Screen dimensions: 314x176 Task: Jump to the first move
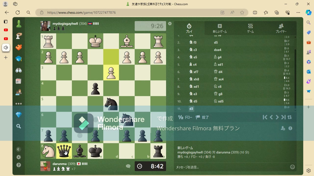click(265, 117)
